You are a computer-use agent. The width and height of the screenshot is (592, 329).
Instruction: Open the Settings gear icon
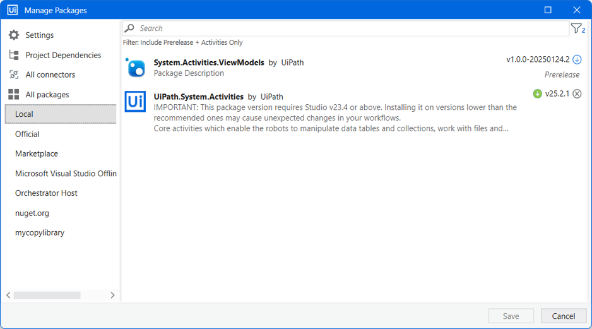pyautogui.click(x=14, y=35)
